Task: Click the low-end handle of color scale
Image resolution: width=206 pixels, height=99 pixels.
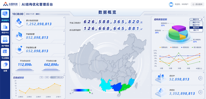Action: coord(73,92)
